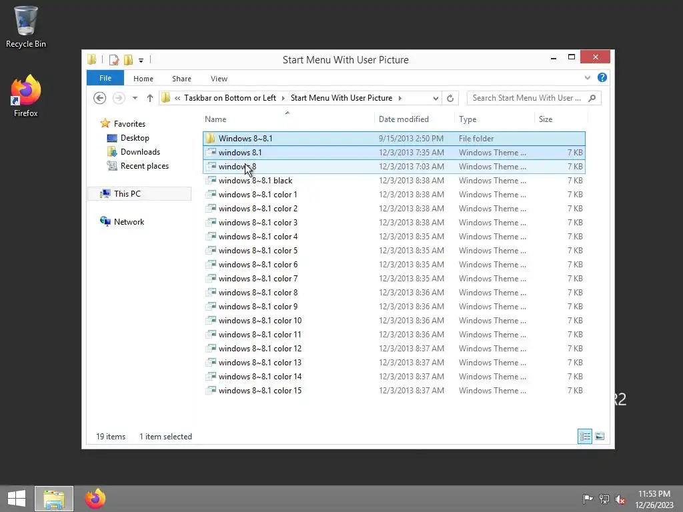
Task: Select the windows 8.1 theme file
Action: click(x=394, y=153)
